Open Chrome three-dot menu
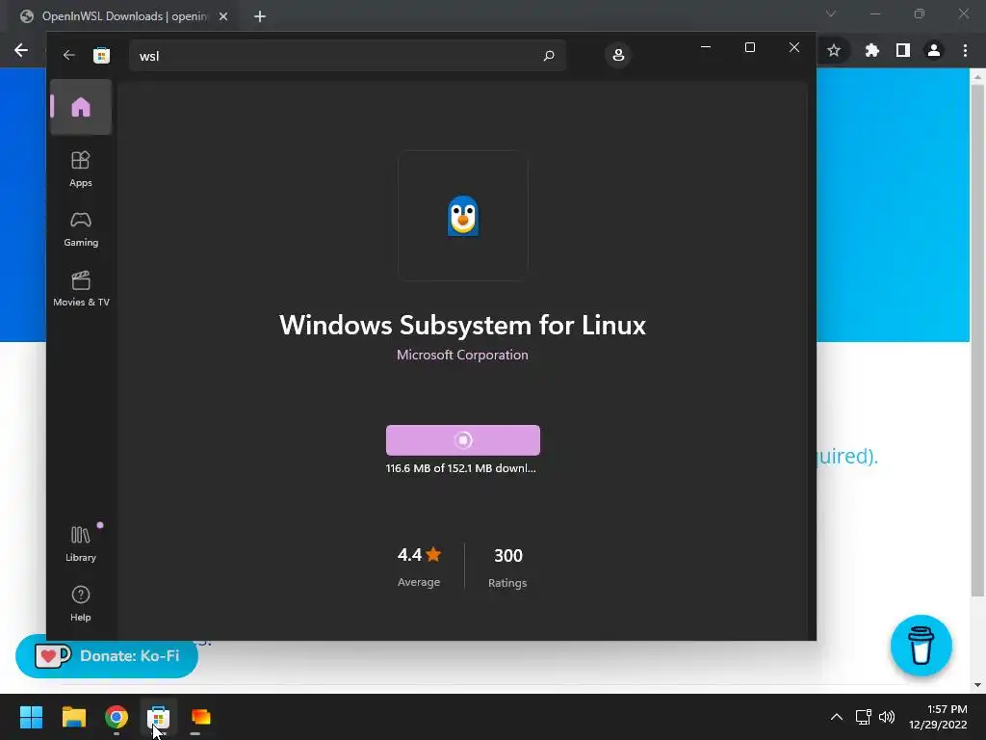Image resolution: width=986 pixels, height=740 pixels. pos(965,50)
